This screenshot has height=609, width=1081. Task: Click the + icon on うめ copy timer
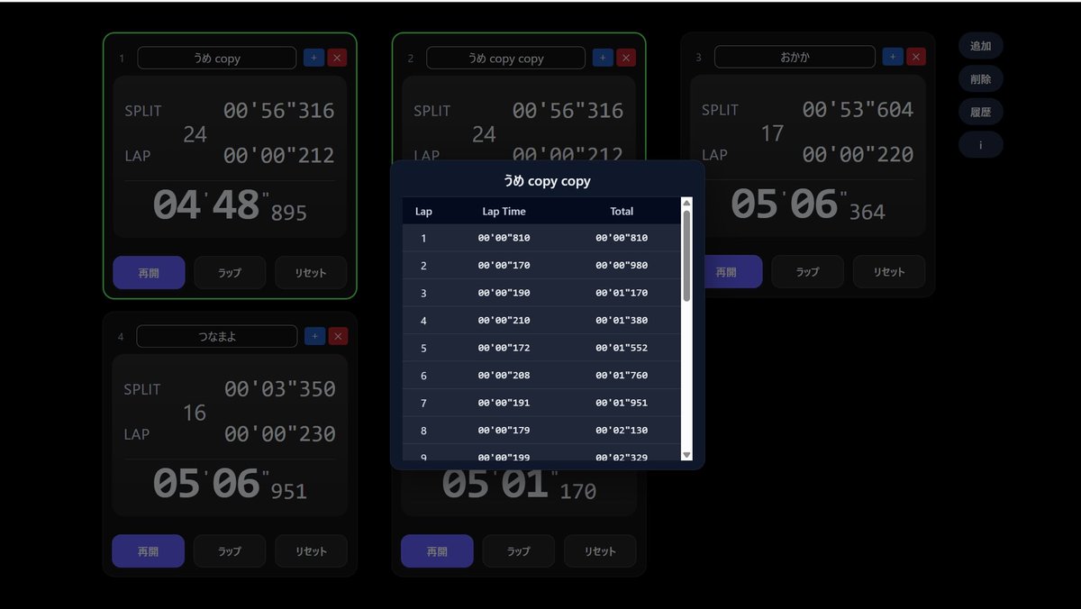pyautogui.click(x=313, y=57)
